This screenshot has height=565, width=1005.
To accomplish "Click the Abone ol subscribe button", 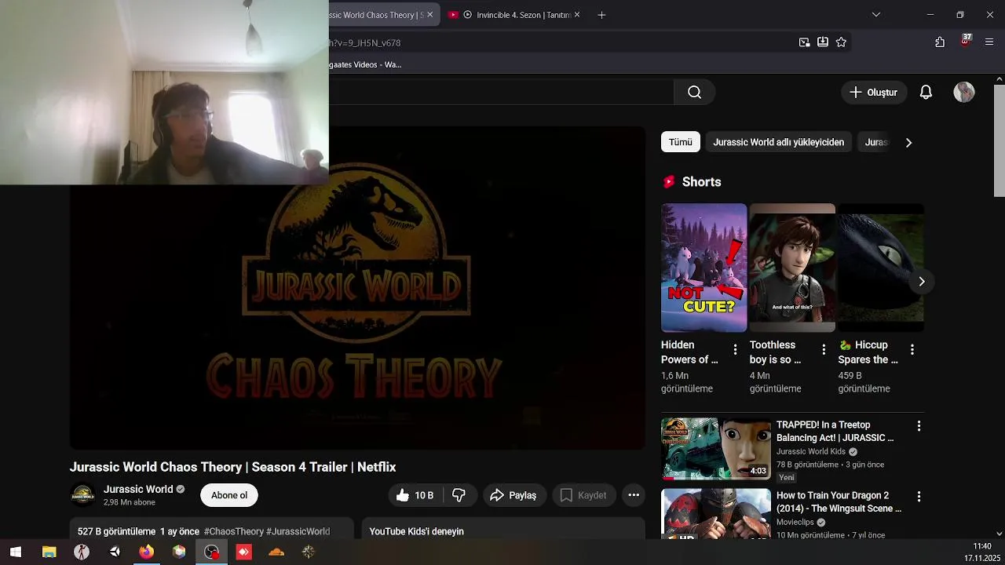I will point(229,495).
